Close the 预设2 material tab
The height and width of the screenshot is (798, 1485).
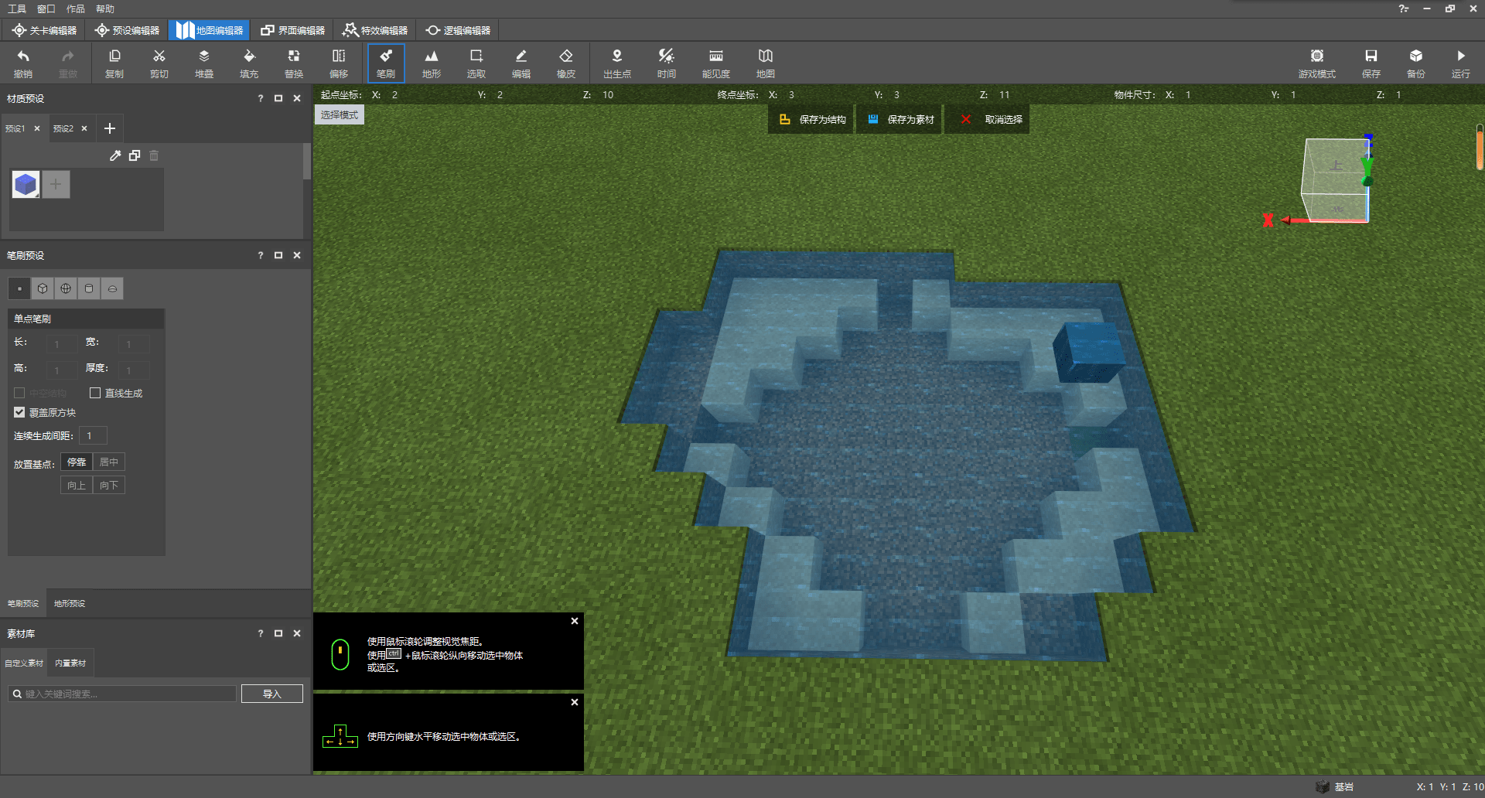tap(84, 128)
